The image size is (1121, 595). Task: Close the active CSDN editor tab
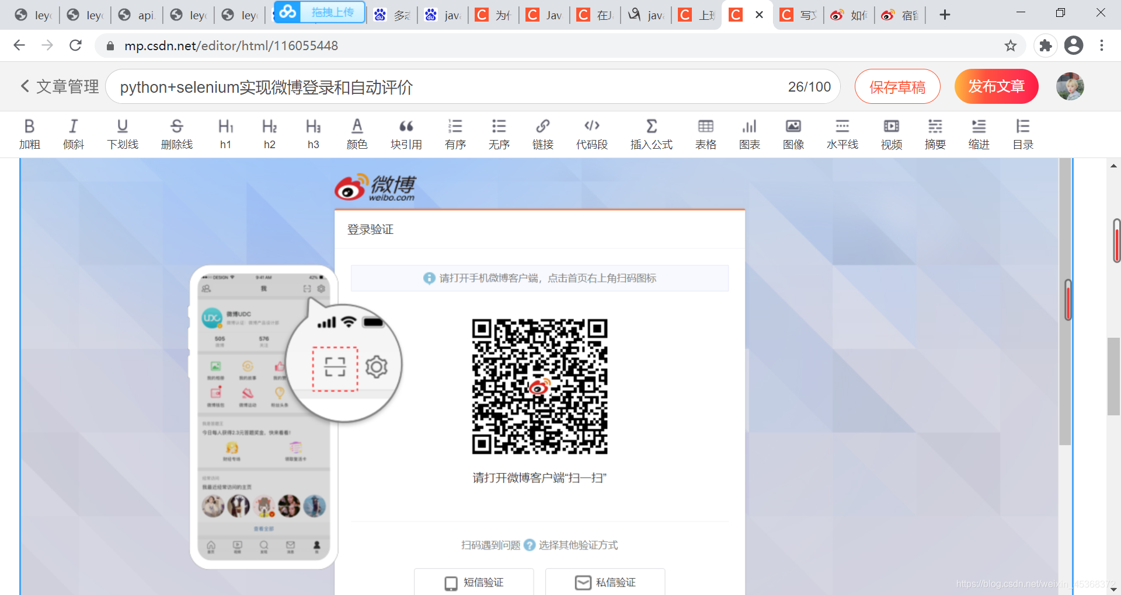click(759, 15)
